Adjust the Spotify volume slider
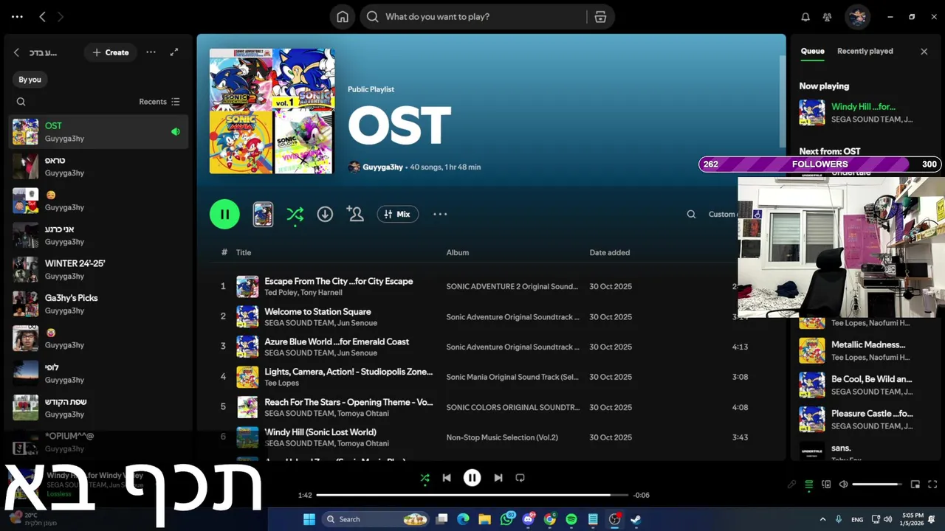Screen dimensions: 945x531 pyautogui.click(x=877, y=485)
